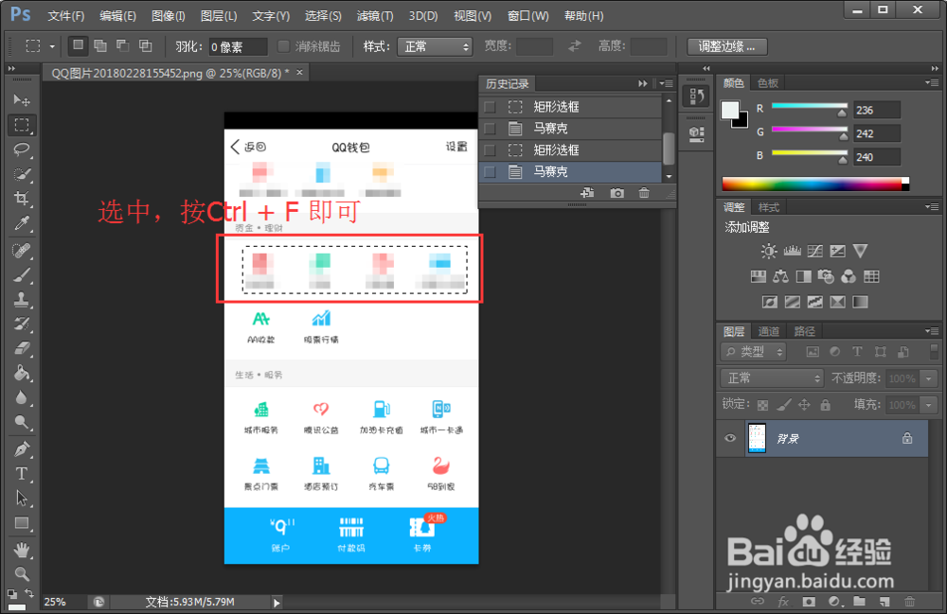This screenshot has width=947, height=614.
Task: Open the Color panel options menu
Action: pyautogui.click(x=932, y=82)
